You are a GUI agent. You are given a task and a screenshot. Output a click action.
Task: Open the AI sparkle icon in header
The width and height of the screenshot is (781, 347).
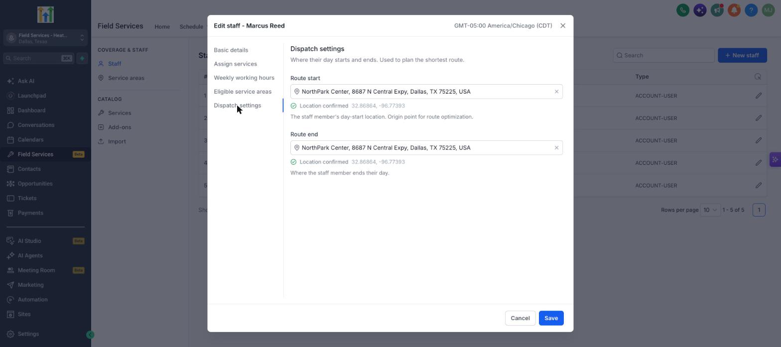point(700,10)
